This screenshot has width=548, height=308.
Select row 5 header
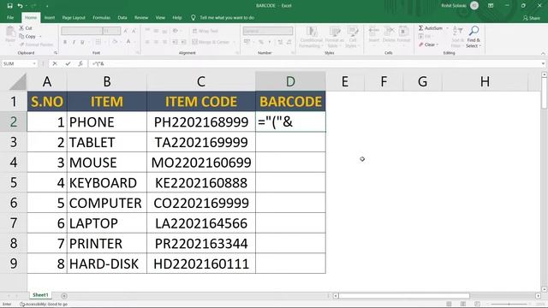click(x=14, y=182)
